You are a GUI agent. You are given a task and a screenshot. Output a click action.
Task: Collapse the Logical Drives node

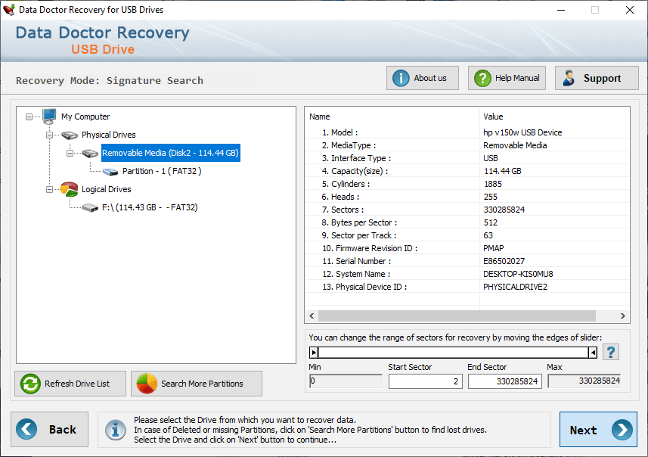click(x=49, y=189)
